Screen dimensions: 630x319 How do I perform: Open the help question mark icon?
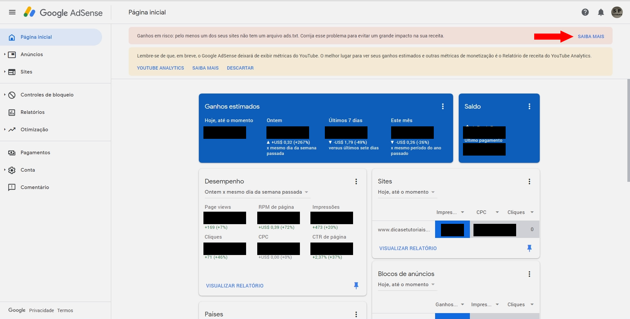(585, 12)
